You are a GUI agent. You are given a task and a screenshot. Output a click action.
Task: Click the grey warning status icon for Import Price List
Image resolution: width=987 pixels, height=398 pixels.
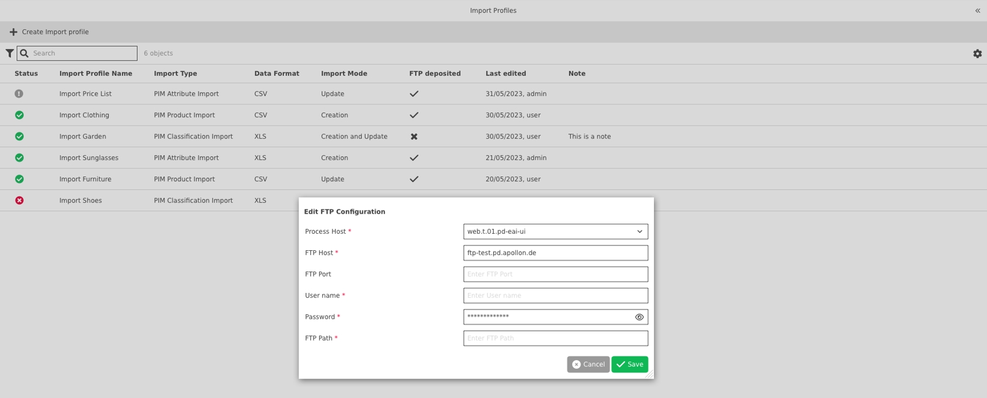19,94
